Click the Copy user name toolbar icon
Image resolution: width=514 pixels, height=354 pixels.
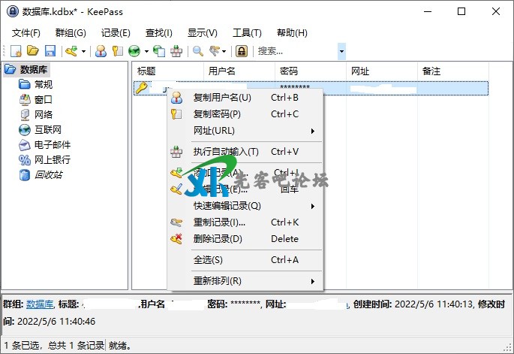click(101, 51)
